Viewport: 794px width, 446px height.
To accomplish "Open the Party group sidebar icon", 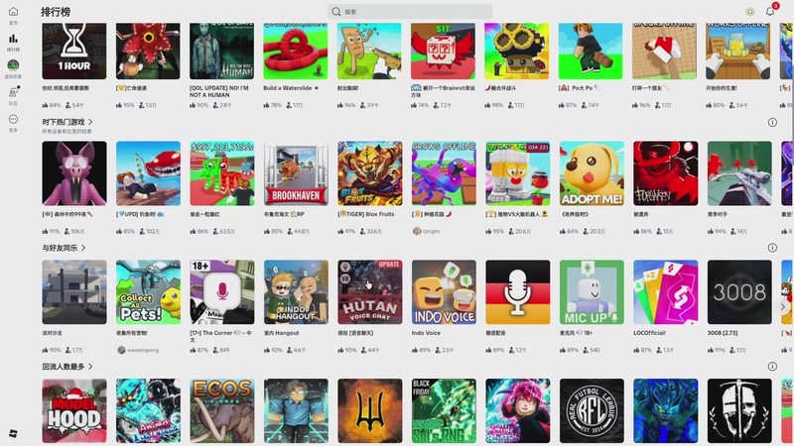I will [13, 92].
